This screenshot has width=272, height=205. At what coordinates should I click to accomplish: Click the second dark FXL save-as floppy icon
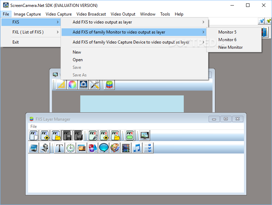click(78, 135)
